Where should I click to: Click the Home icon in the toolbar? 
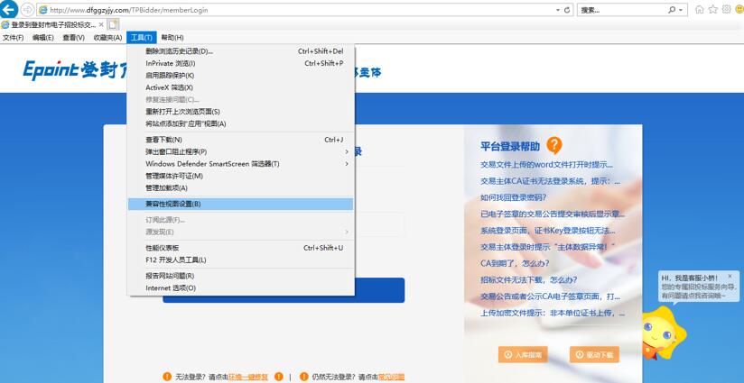[700, 9]
